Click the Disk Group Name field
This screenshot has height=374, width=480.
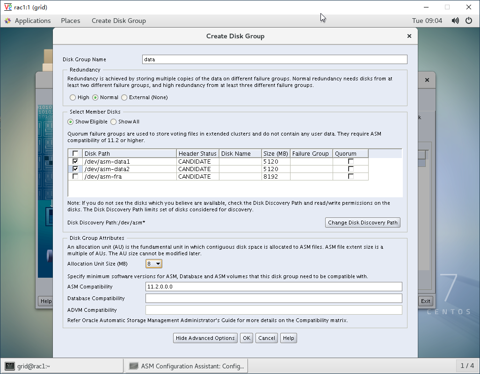[275, 59]
